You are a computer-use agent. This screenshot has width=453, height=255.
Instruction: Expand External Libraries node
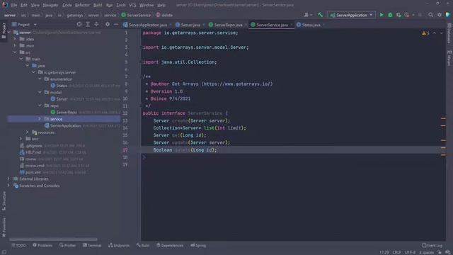8,179
